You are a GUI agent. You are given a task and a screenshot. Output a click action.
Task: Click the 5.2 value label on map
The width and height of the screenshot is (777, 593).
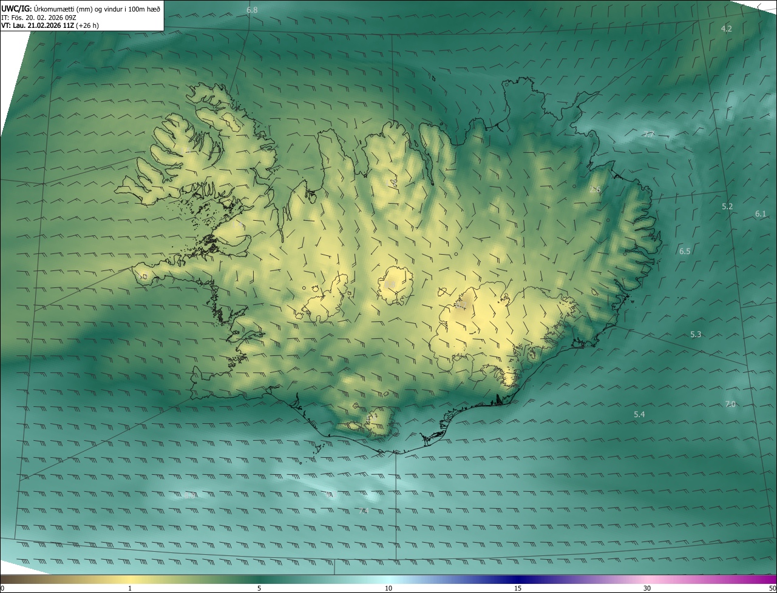pyautogui.click(x=727, y=207)
